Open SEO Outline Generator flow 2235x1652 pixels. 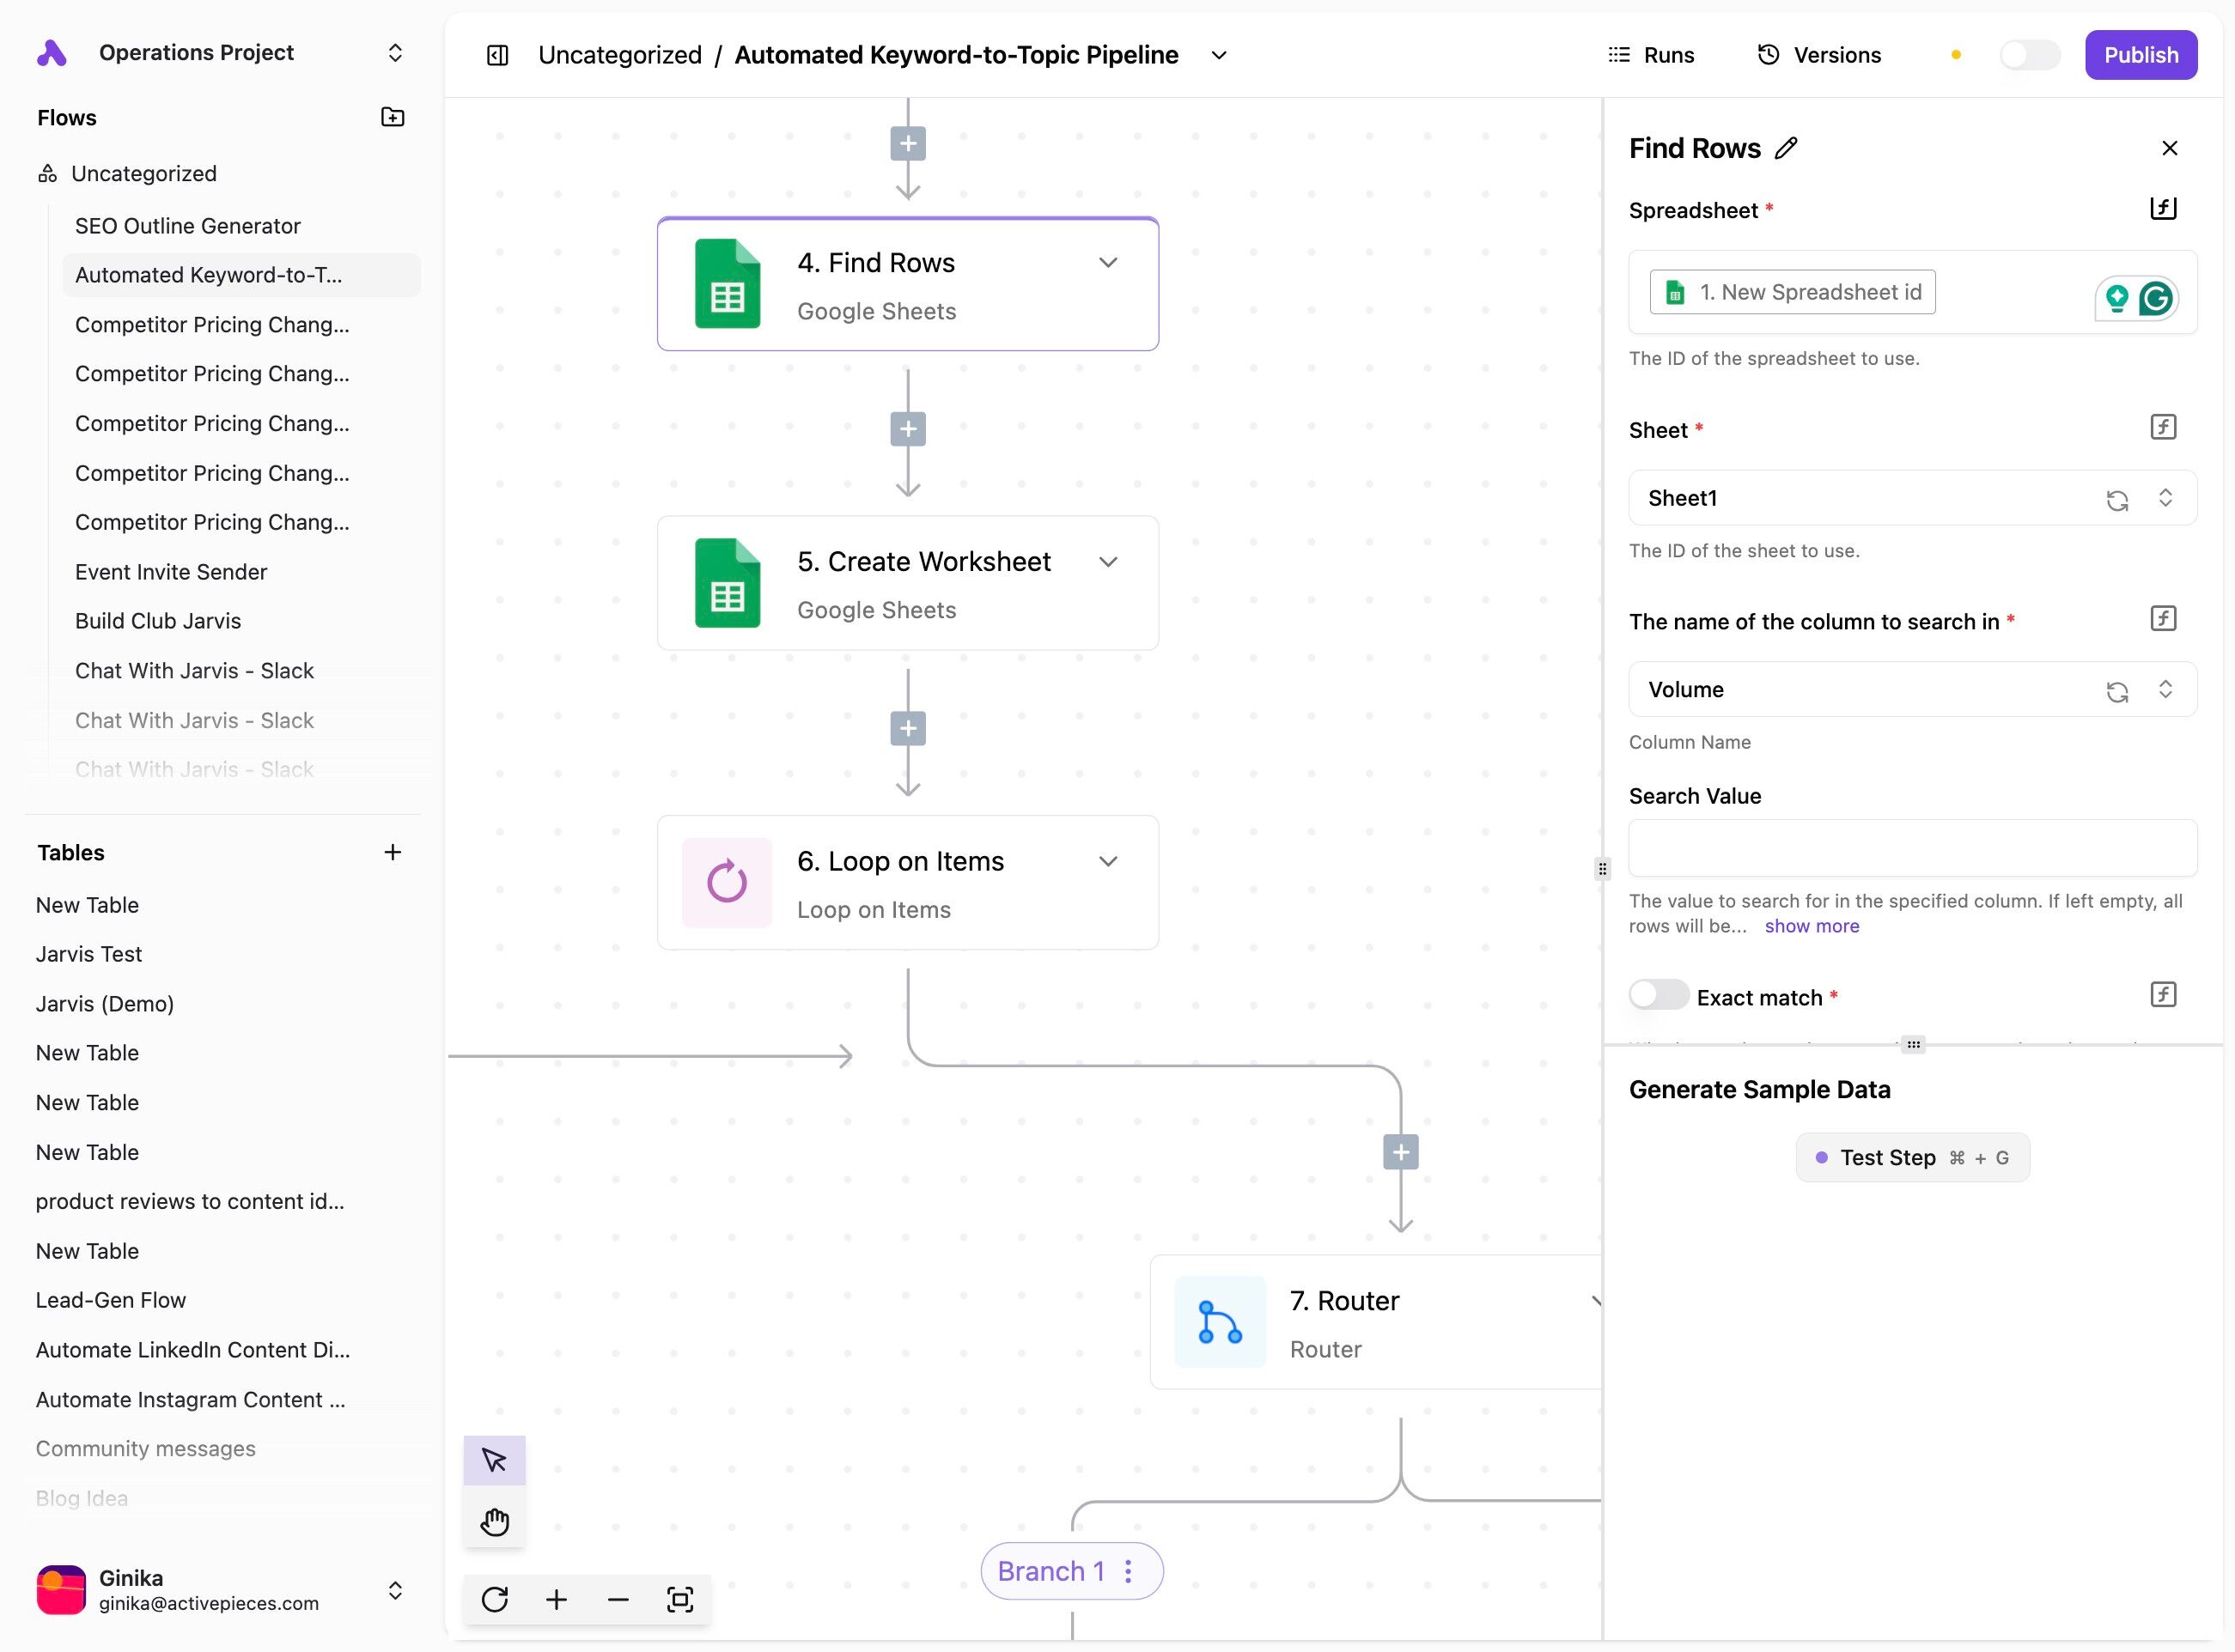click(x=187, y=226)
